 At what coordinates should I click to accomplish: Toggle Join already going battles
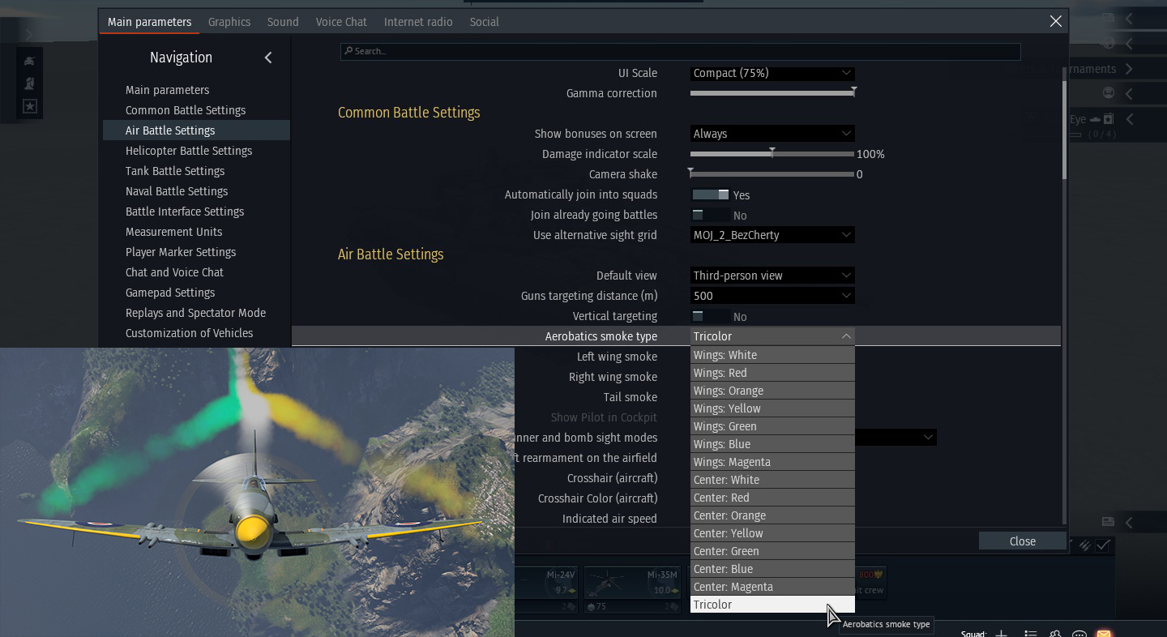(x=710, y=215)
